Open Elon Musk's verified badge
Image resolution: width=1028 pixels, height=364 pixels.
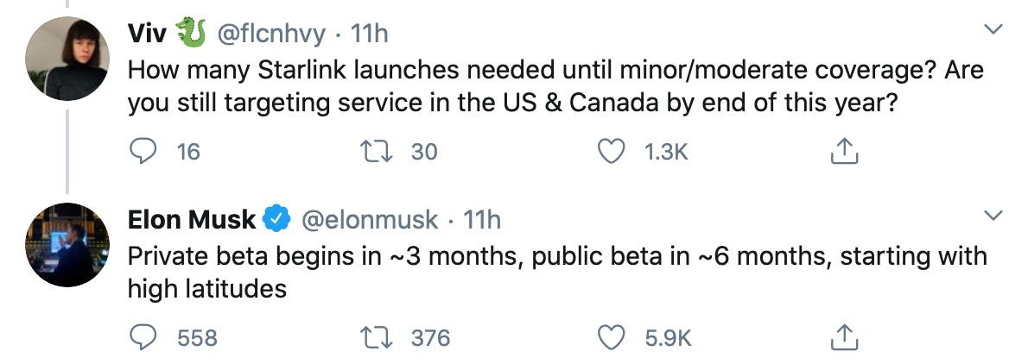click(276, 220)
